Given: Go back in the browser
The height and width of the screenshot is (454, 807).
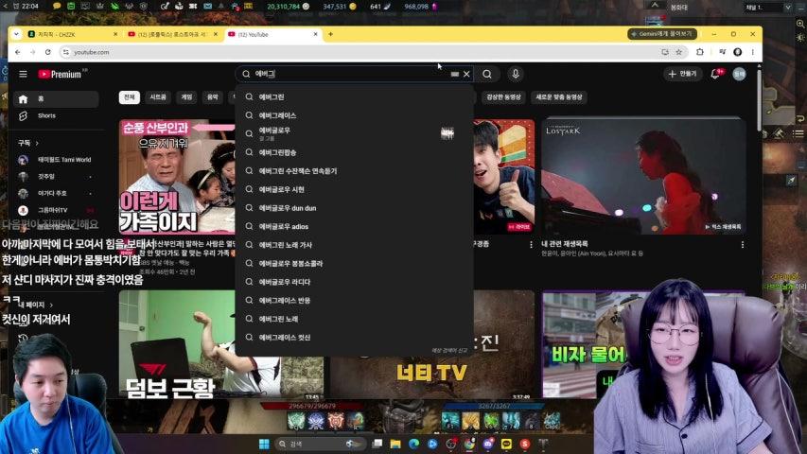Looking at the screenshot, I should click(x=18, y=52).
